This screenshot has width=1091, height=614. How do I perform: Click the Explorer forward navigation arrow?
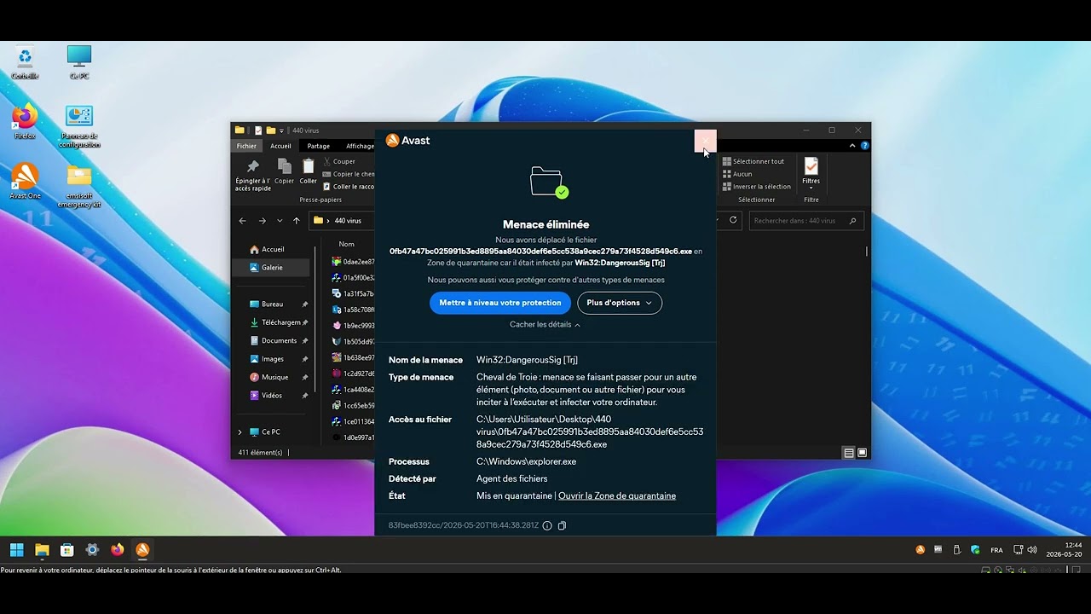(x=262, y=221)
